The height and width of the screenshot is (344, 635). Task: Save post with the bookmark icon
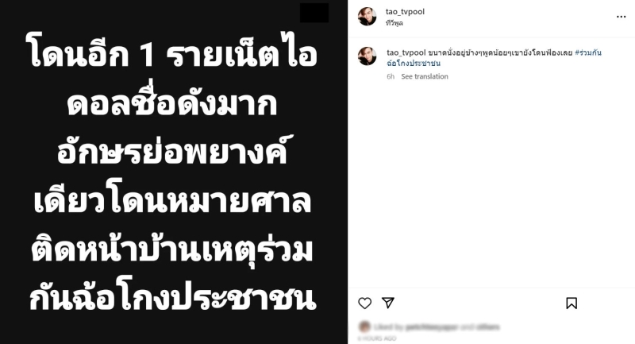[571, 303]
